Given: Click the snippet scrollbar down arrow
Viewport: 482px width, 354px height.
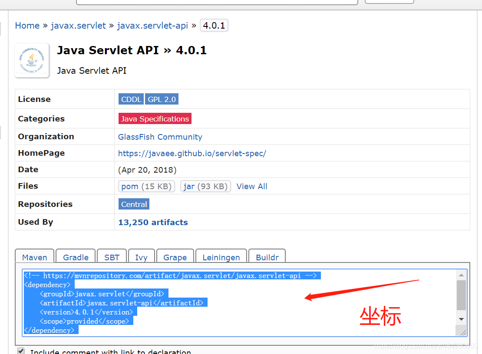Looking at the screenshot, I should click(461, 319).
